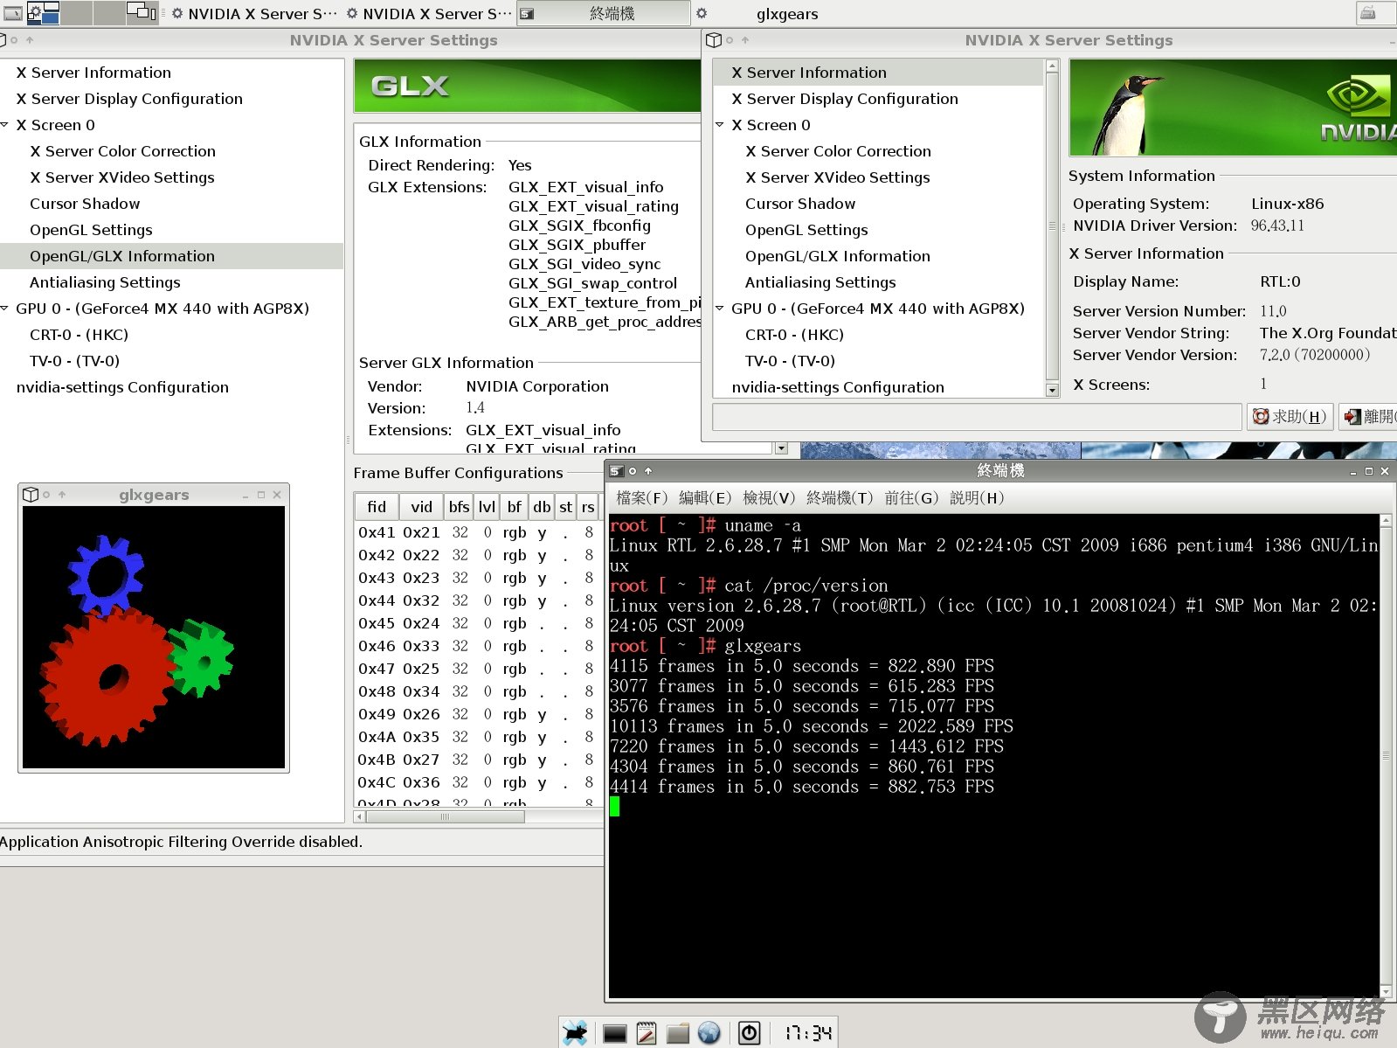The width and height of the screenshot is (1397, 1048).
Task: Toggle sticky on the GLX NVIDIA window
Action: (x=14, y=40)
